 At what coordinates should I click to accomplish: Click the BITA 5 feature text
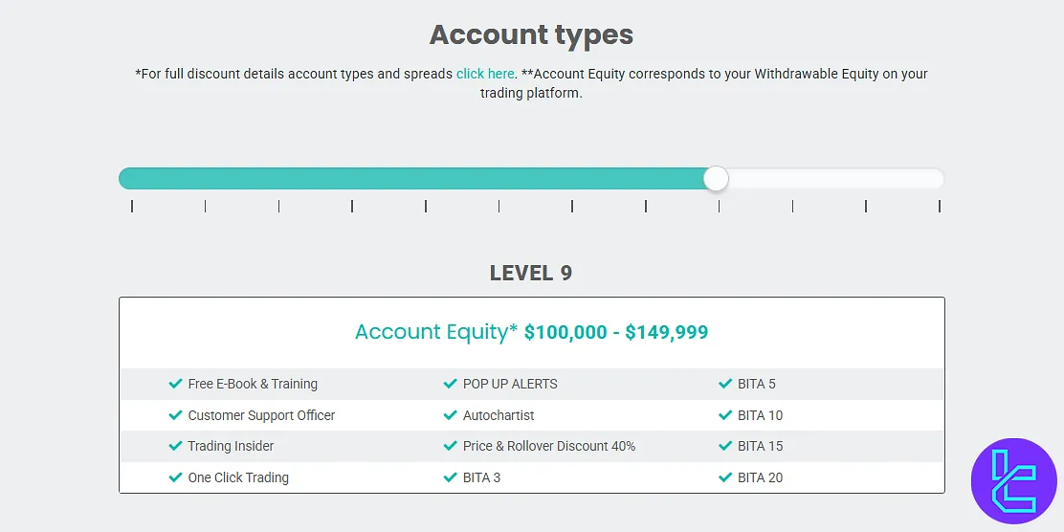point(756,384)
